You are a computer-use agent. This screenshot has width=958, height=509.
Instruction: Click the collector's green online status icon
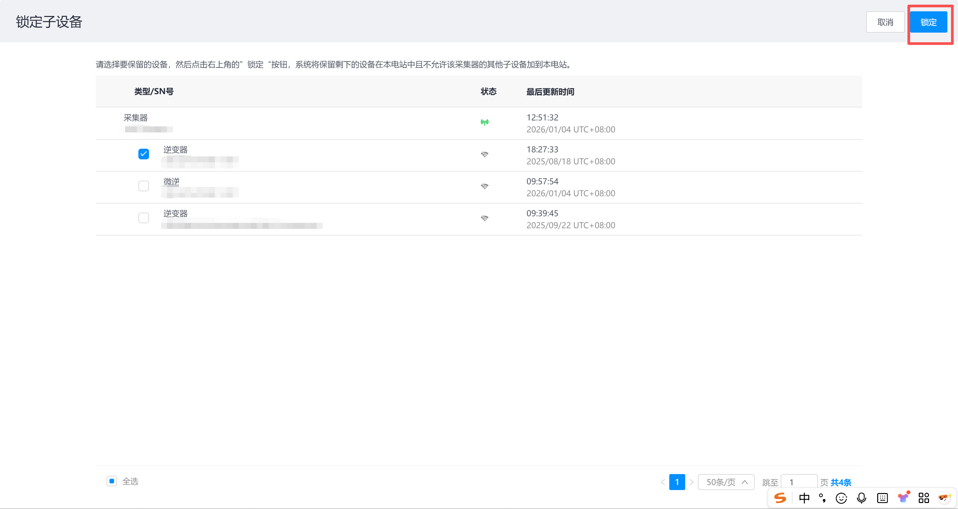[x=485, y=122]
